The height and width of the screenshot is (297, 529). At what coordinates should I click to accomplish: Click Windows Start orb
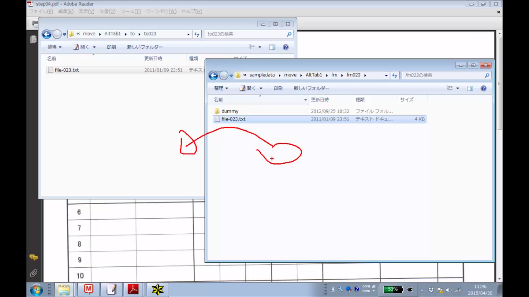[x=36, y=290]
